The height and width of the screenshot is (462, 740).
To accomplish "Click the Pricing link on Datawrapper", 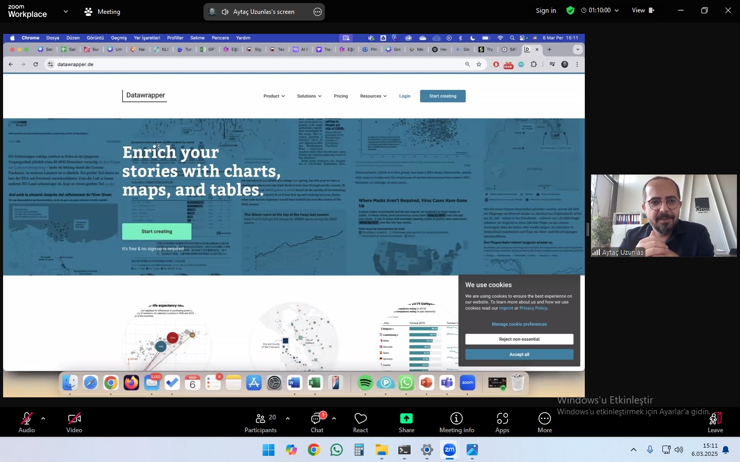I will [x=341, y=96].
